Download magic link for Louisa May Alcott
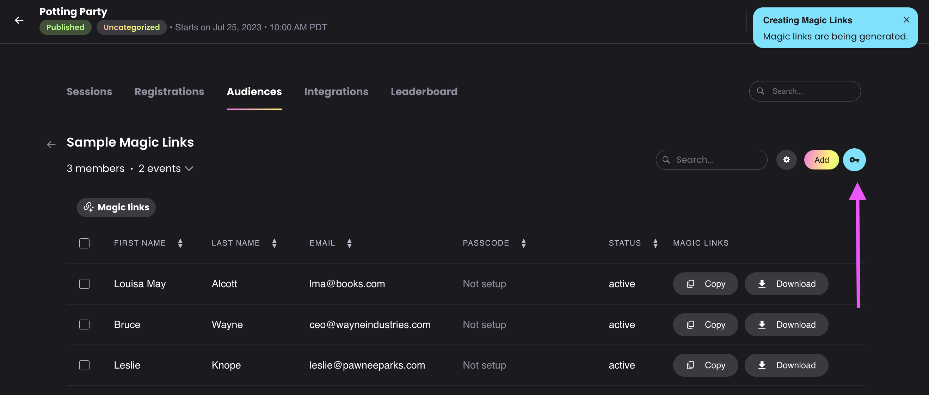 point(786,284)
